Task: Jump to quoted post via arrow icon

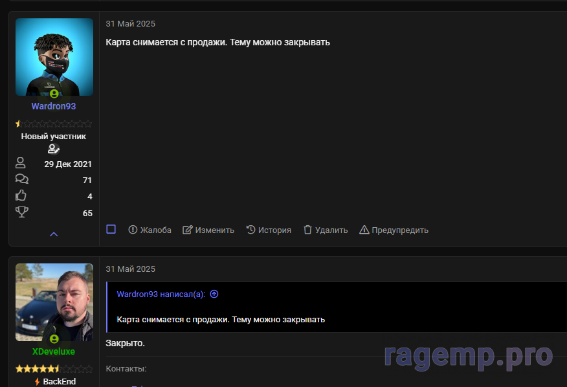Action: 214,294
